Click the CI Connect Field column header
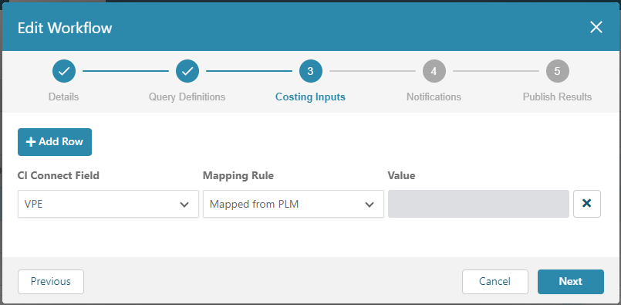Screen dimensions: 621x305 click(x=59, y=175)
